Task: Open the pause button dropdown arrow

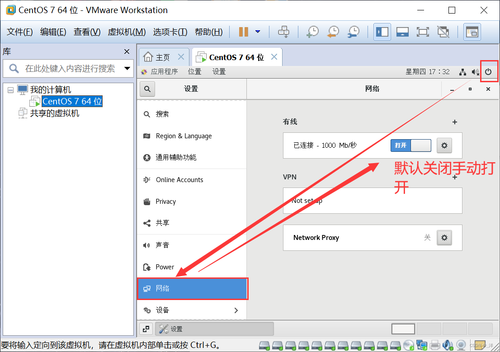Action: (x=258, y=32)
